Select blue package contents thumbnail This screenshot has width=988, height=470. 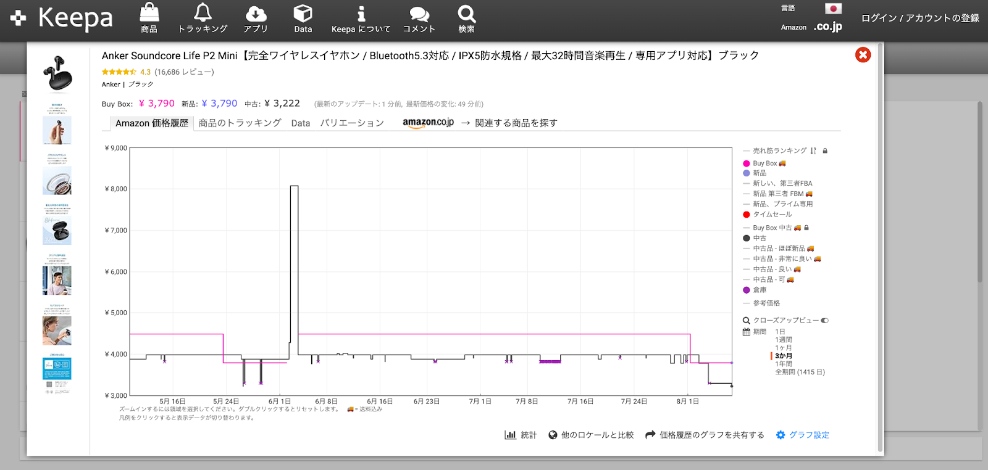tap(57, 374)
